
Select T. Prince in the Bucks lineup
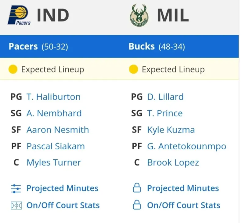(165, 113)
